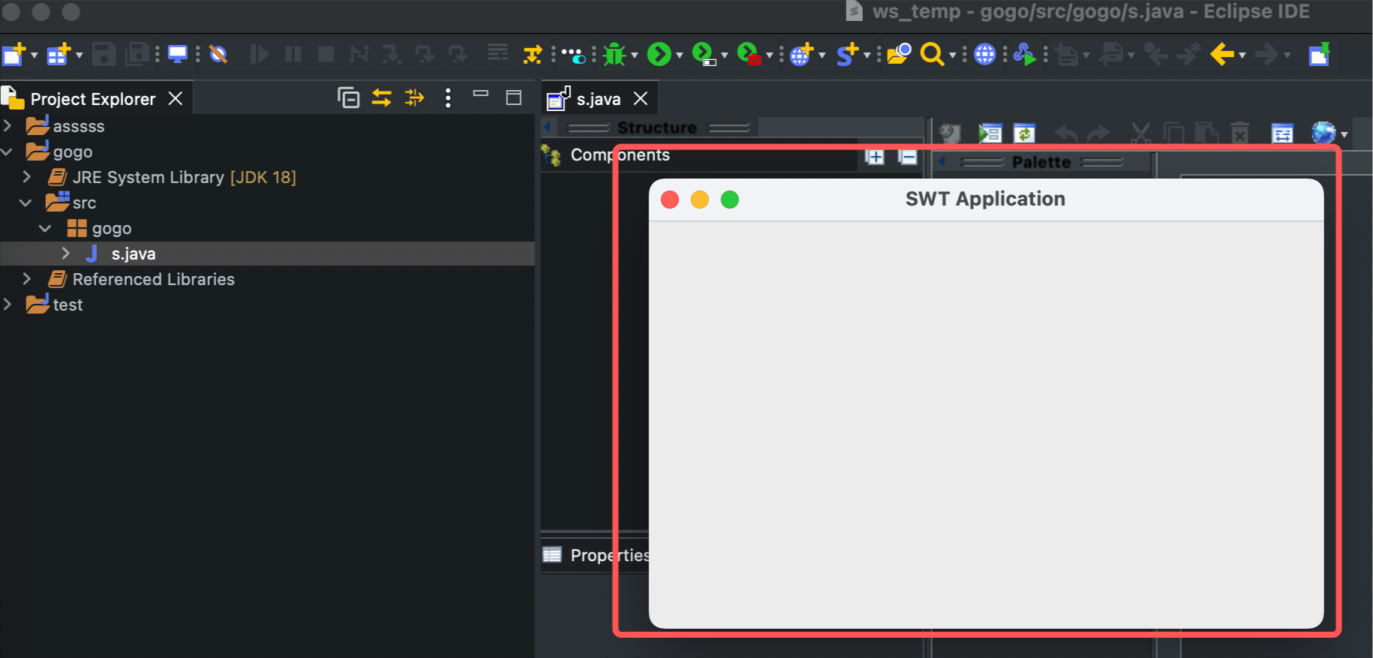Collapse the gogo project
1373x658 pixels.
point(8,152)
